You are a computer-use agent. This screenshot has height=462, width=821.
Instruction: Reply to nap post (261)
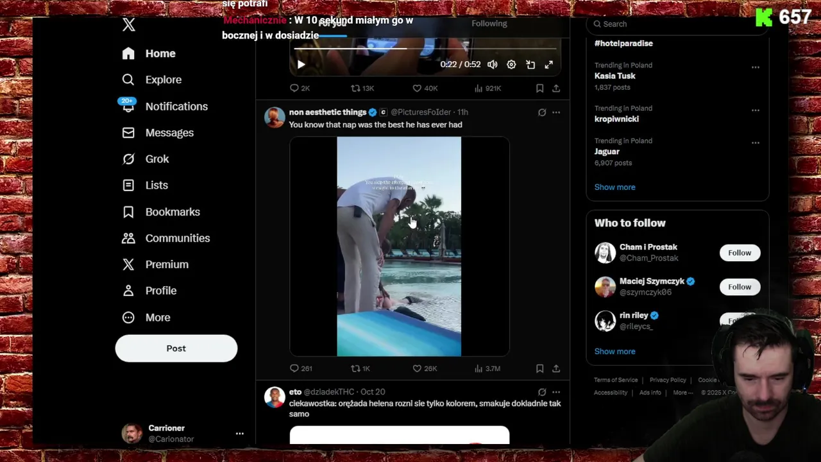click(x=301, y=368)
